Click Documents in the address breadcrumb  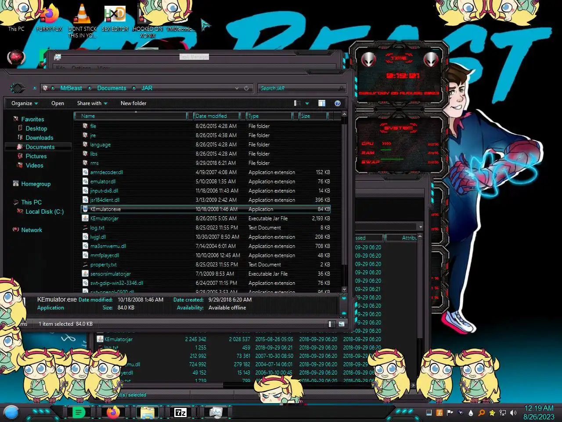click(112, 88)
